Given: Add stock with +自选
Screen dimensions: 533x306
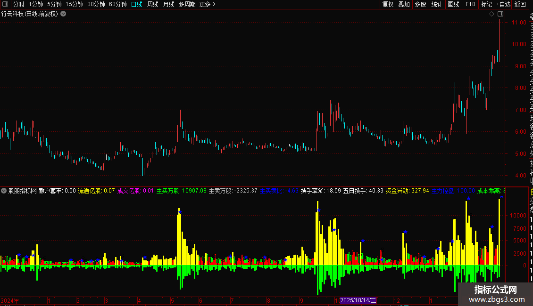Looking at the screenshot, I should tap(503, 4).
